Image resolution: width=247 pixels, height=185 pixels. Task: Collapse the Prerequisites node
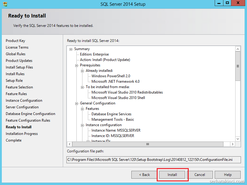point(77,65)
